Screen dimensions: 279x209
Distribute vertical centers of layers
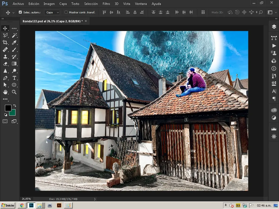[x=160, y=12]
